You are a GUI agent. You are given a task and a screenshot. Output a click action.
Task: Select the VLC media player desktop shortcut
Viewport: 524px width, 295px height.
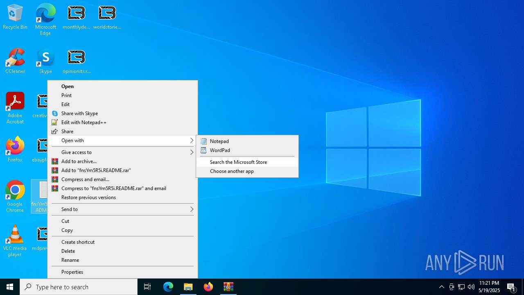[15, 241]
